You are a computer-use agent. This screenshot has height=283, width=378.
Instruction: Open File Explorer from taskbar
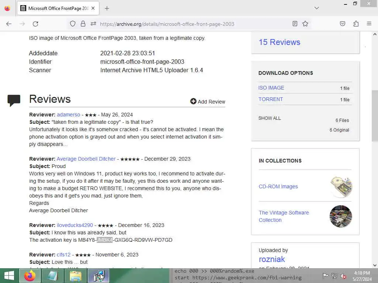point(75,276)
